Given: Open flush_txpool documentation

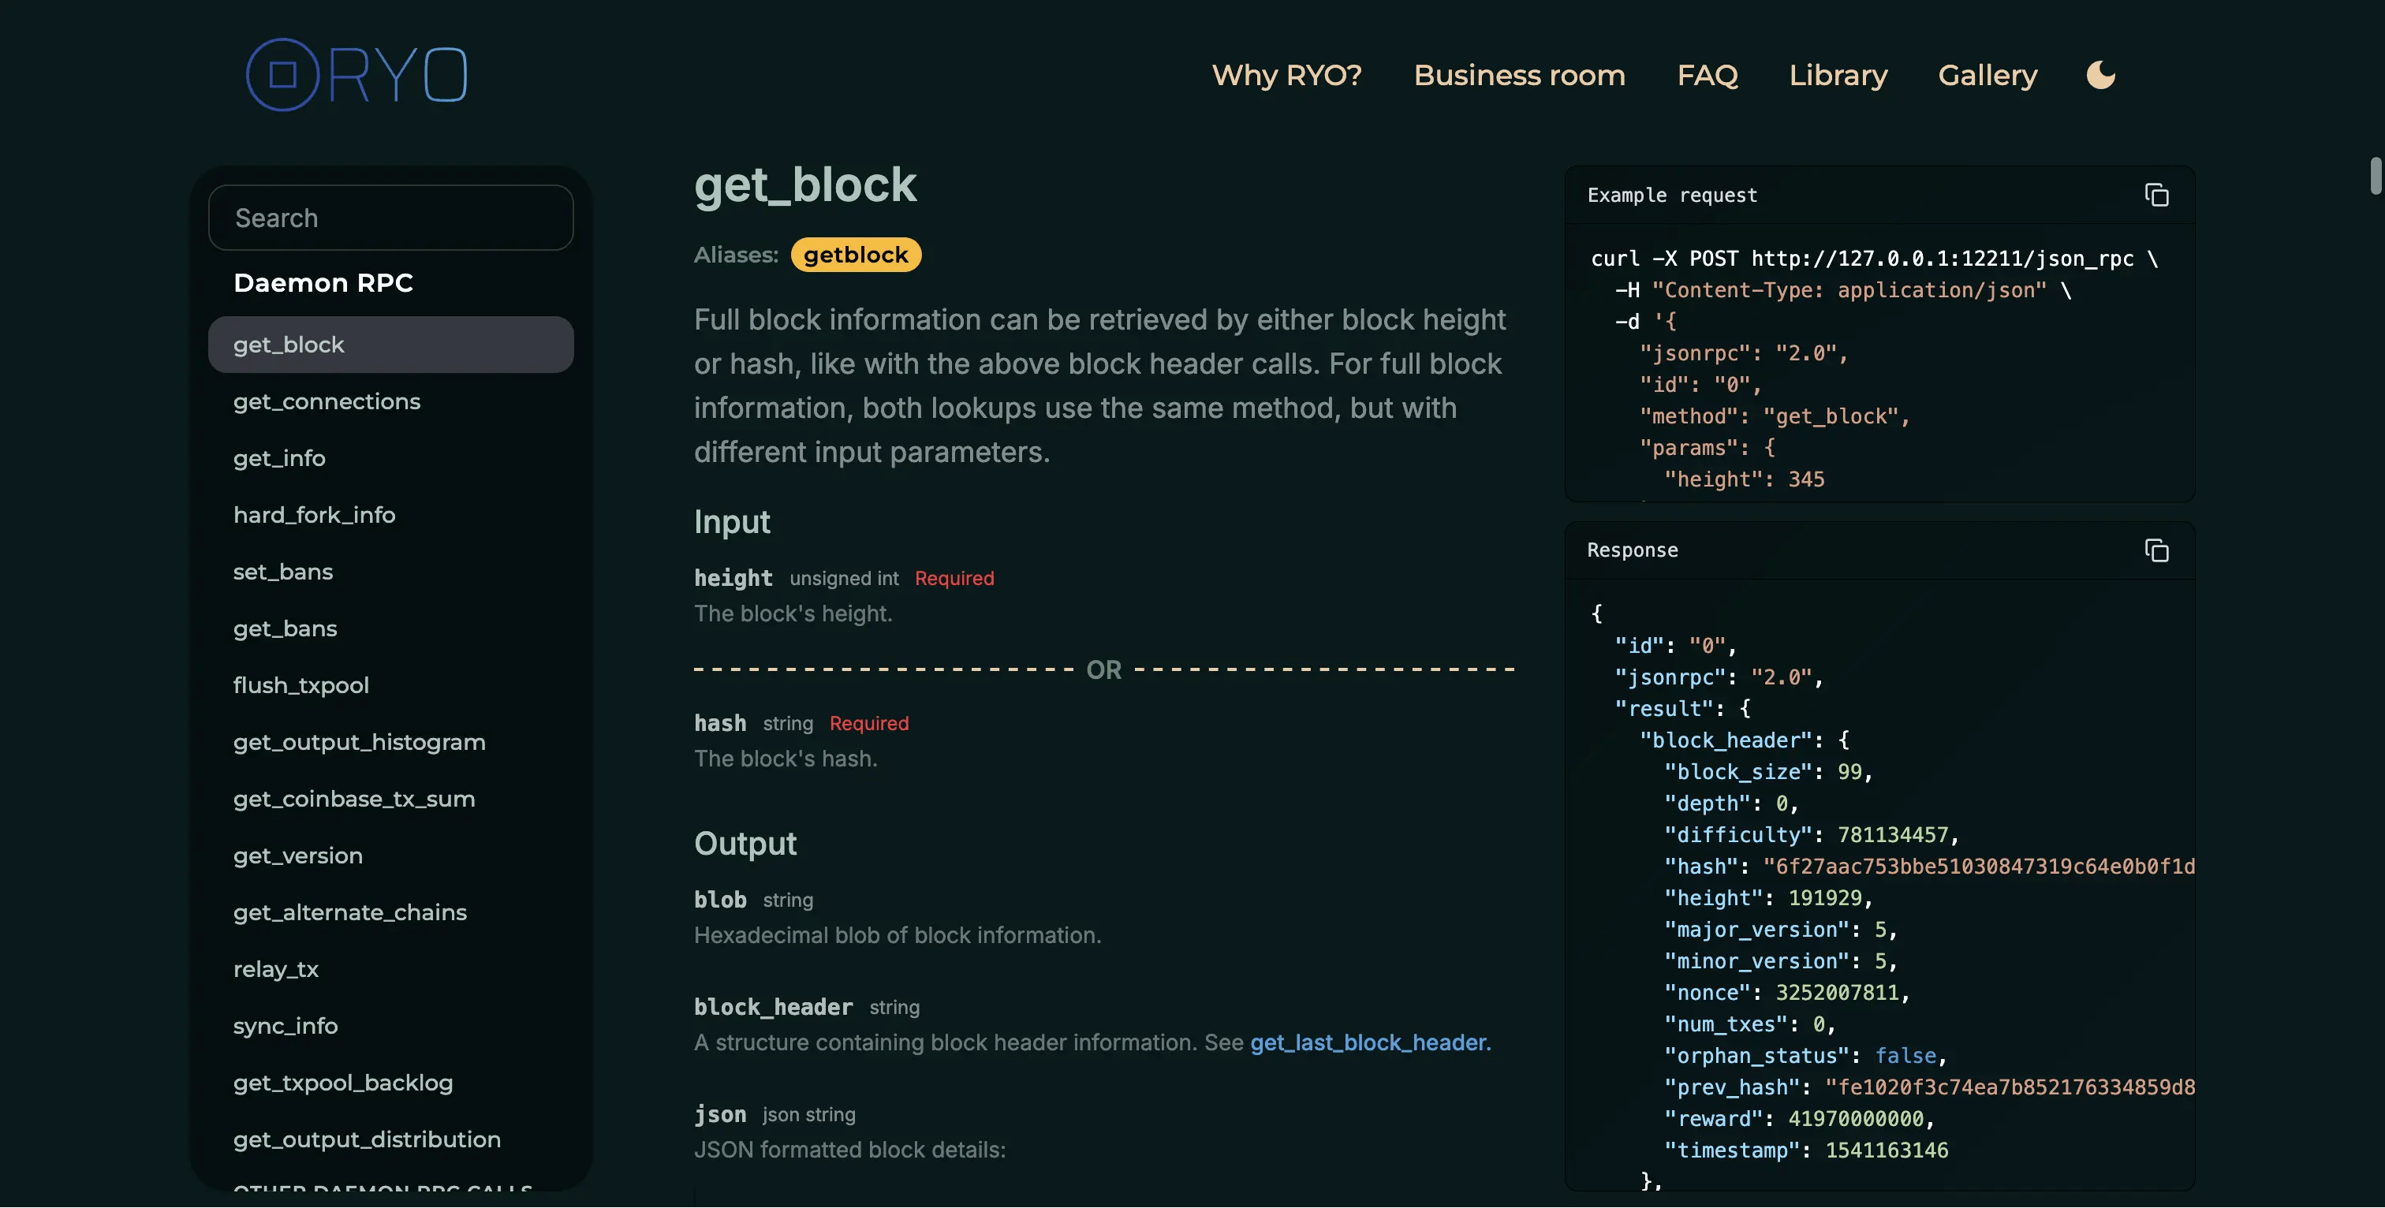Looking at the screenshot, I should (300, 685).
